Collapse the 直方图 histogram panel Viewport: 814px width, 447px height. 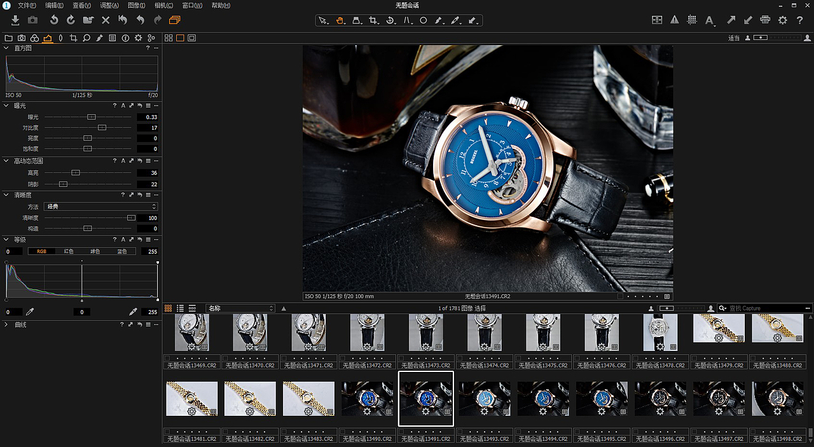pyautogui.click(x=6, y=48)
